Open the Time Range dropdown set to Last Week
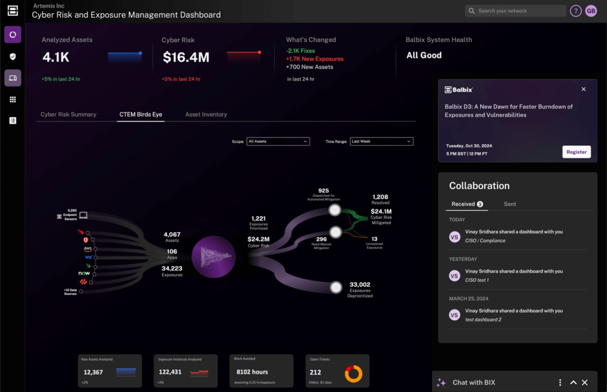The height and width of the screenshot is (392, 607). (381, 141)
